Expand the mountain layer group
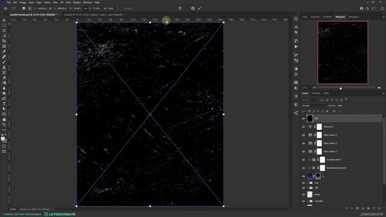 [x=308, y=201]
